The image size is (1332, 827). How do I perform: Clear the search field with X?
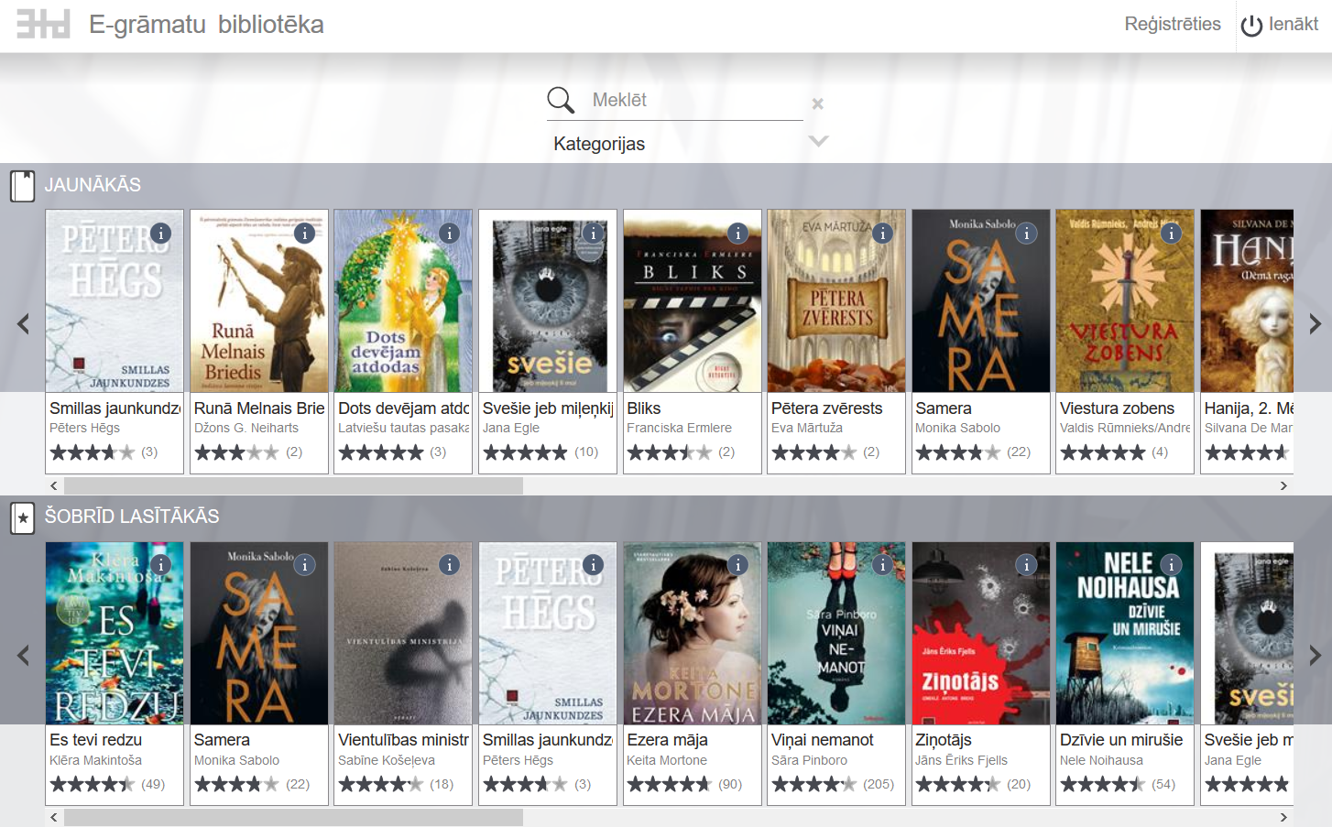tap(817, 103)
